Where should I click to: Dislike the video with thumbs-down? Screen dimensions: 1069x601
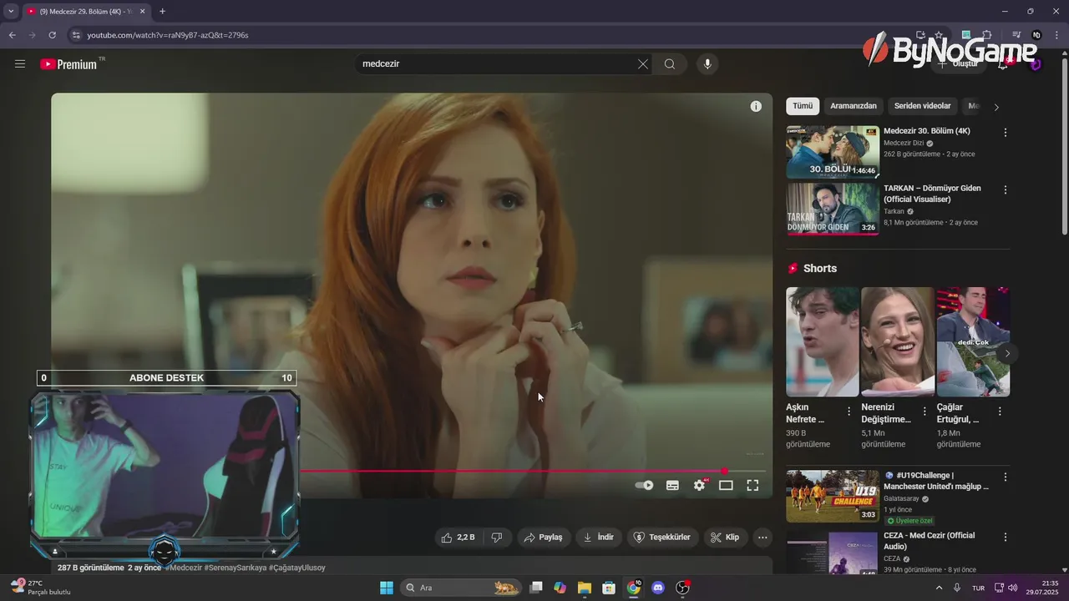pos(497,538)
